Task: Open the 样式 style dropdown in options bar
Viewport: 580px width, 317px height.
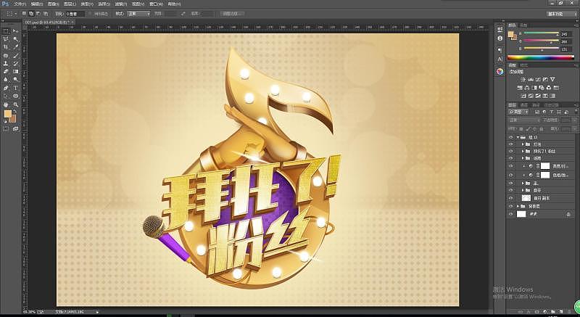Action: (x=138, y=14)
